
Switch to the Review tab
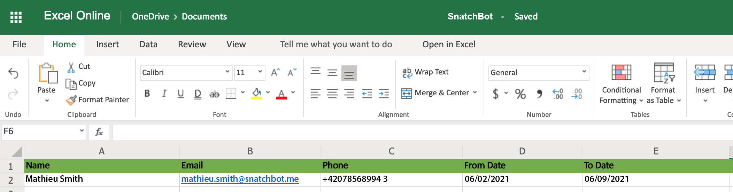[x=192, y=45]
